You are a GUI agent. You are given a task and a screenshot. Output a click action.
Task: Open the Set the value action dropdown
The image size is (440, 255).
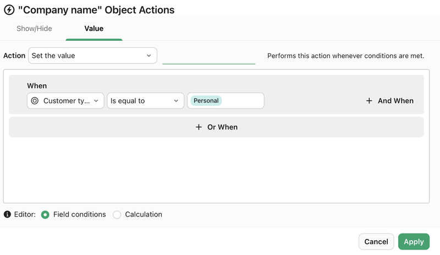click(92, 56)
